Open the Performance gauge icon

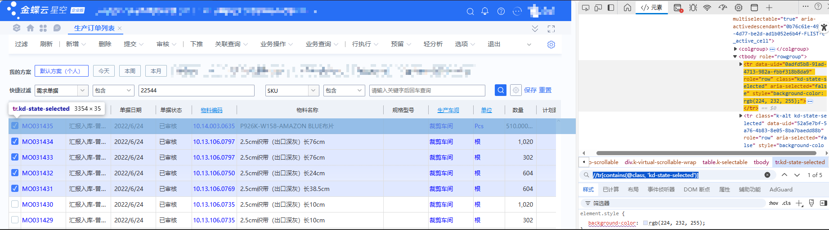723,8
